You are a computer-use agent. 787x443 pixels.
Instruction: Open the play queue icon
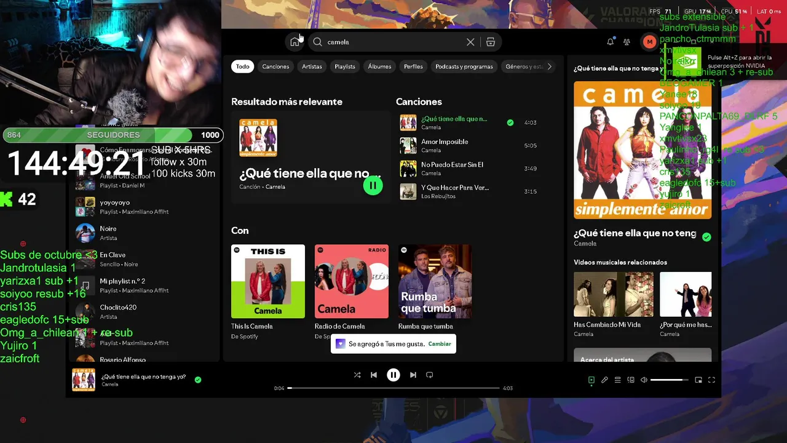618,380
